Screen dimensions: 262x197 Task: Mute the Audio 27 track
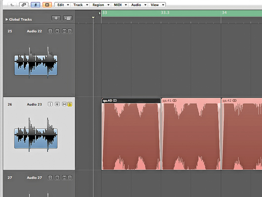(x=64, y=178)
